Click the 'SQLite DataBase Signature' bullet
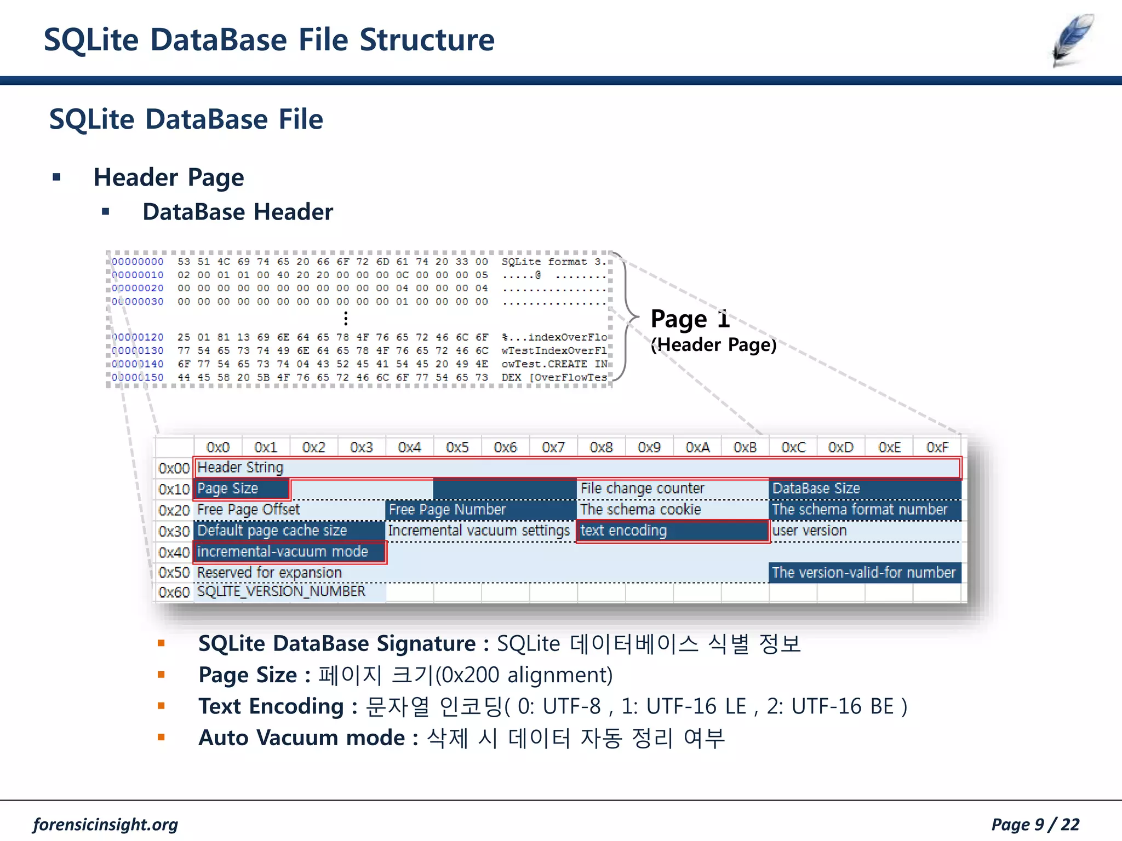The height and width of the screenshot is (841, 1122). (x=500, y=643)
